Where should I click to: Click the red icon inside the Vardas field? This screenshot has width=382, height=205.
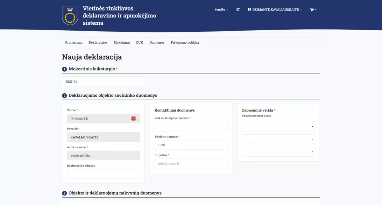133,118
